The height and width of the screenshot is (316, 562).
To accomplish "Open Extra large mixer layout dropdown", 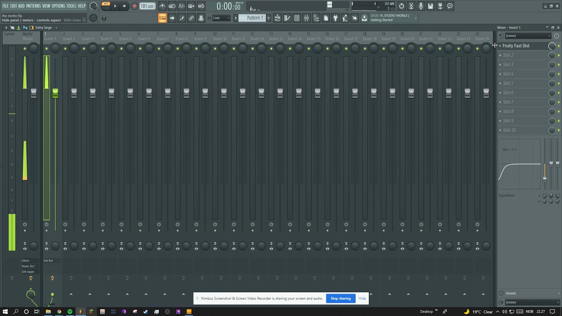I will [x=43, y=28].
